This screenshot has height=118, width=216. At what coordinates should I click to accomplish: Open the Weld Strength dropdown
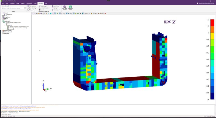[43, 6]
